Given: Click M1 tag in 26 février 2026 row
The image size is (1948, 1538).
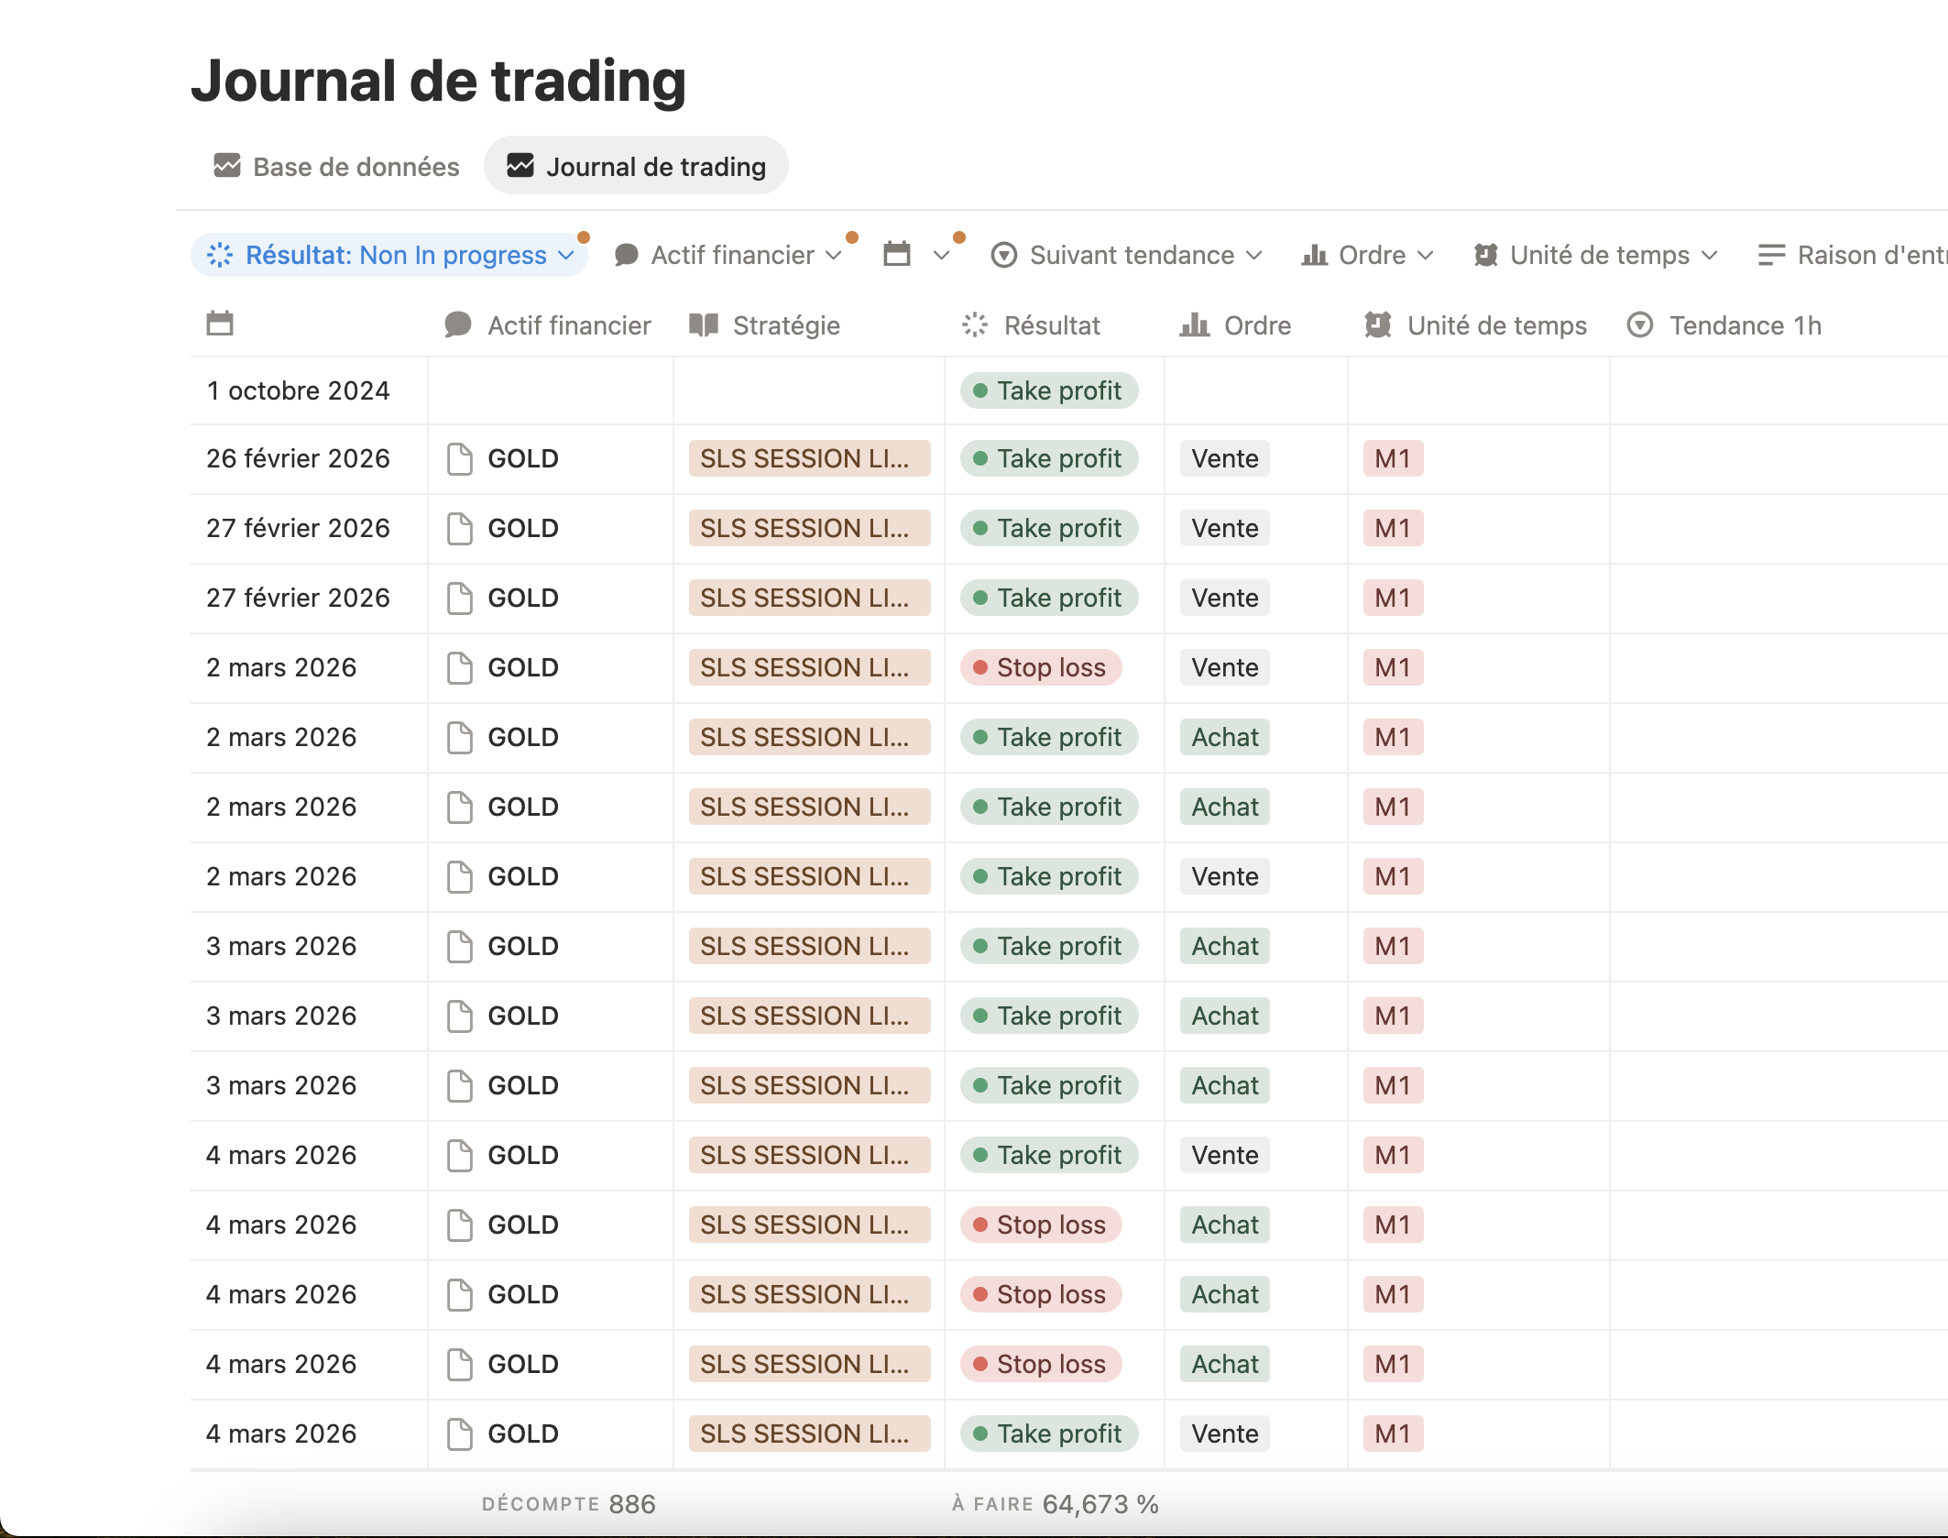Looking at the screenshot, I should pos(1393,458).
